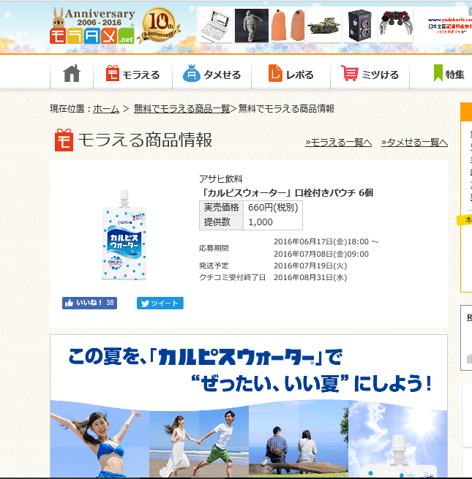472x479 pixels.
Task: Click the アサヒ飲料 maker name
Action: point(221,179)
